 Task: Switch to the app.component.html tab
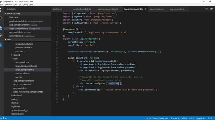pyautogui.click(x=107, y=9)
